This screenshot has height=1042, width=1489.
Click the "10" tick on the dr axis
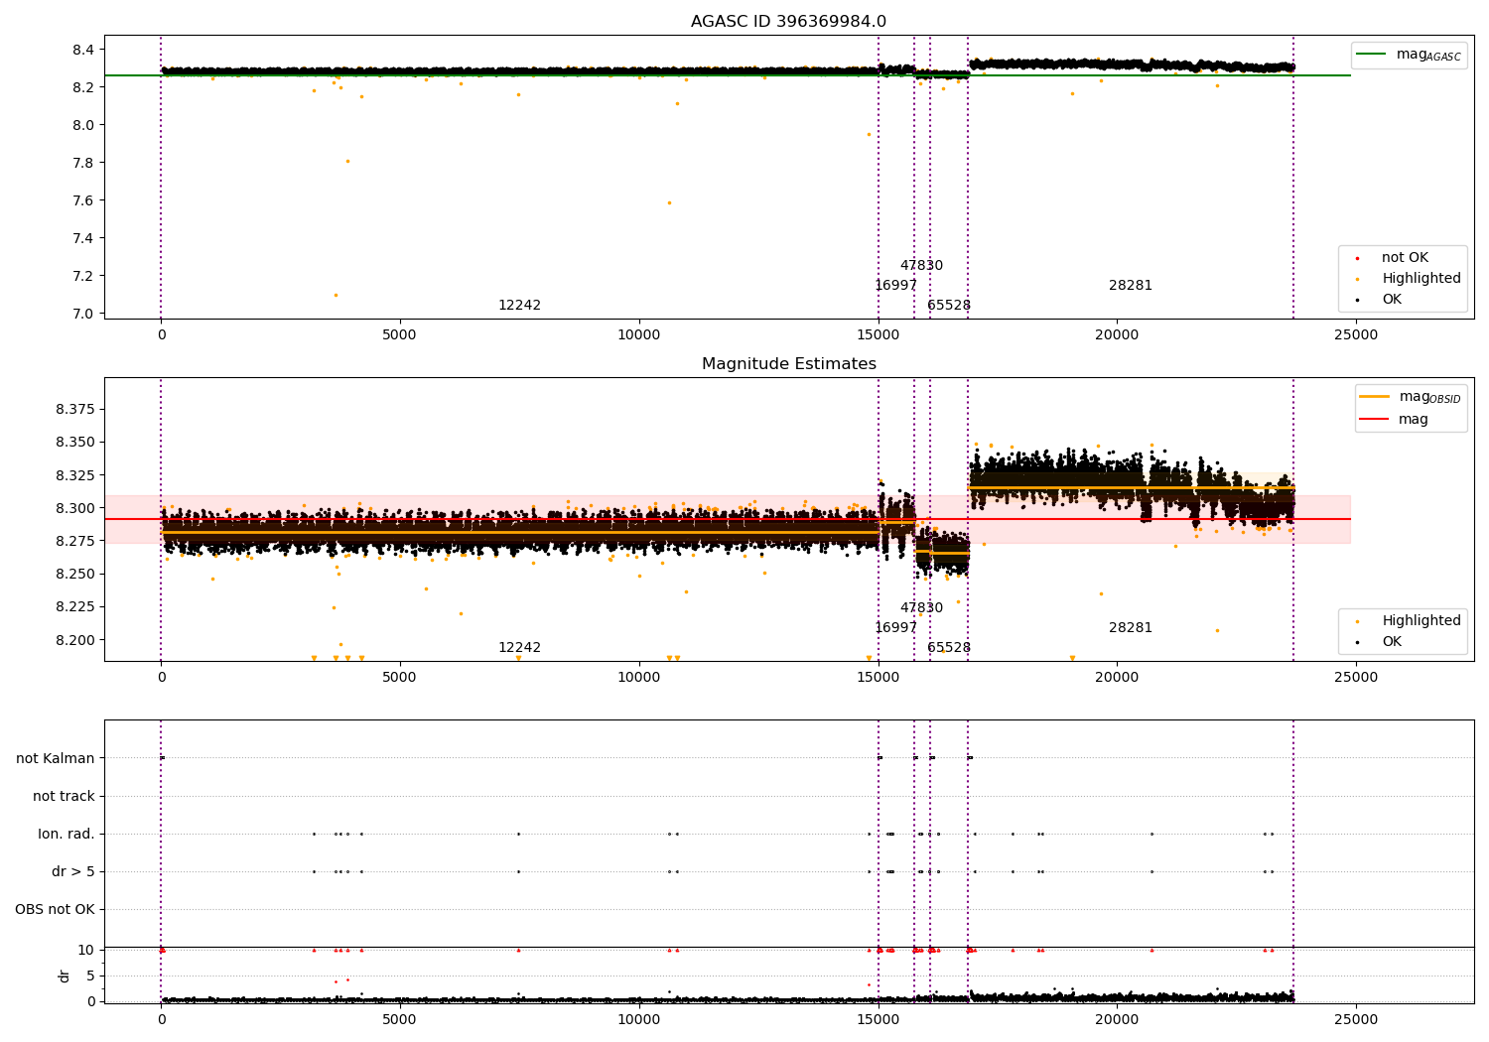point(86,950)
